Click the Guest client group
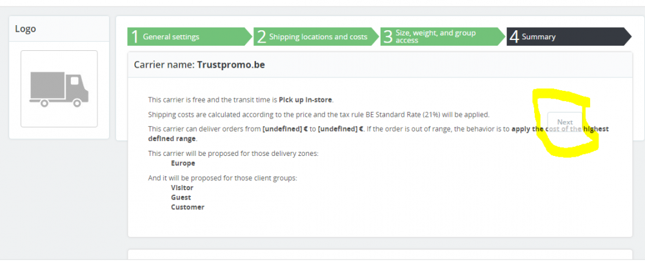 (x=181, y=197)
